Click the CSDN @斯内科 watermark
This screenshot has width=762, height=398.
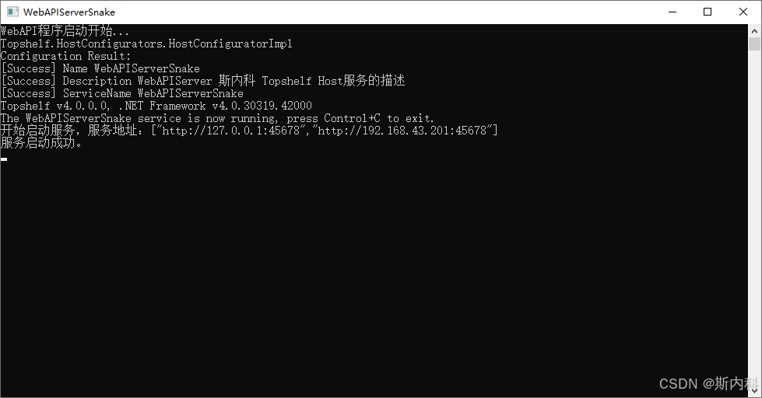tap(708, 383)
